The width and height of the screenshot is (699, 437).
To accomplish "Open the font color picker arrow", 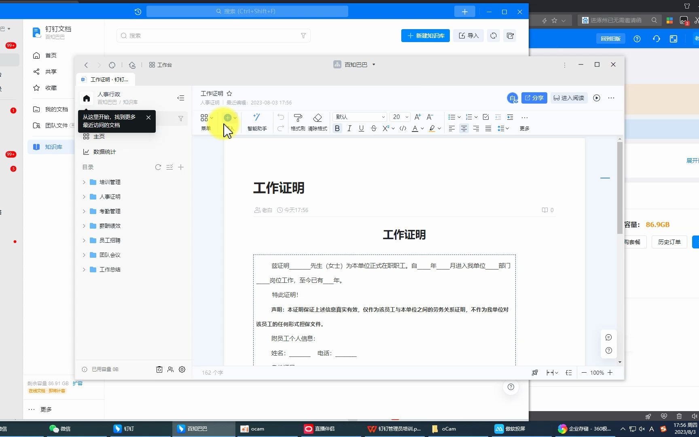I will 422,128.
